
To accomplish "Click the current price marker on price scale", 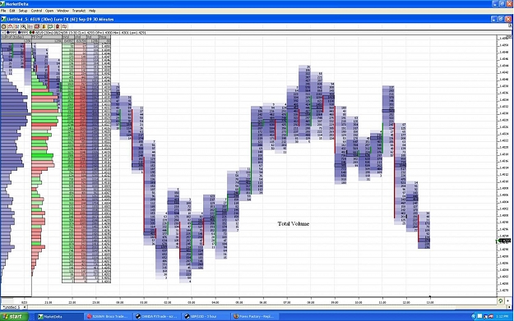I will (504, 241).
